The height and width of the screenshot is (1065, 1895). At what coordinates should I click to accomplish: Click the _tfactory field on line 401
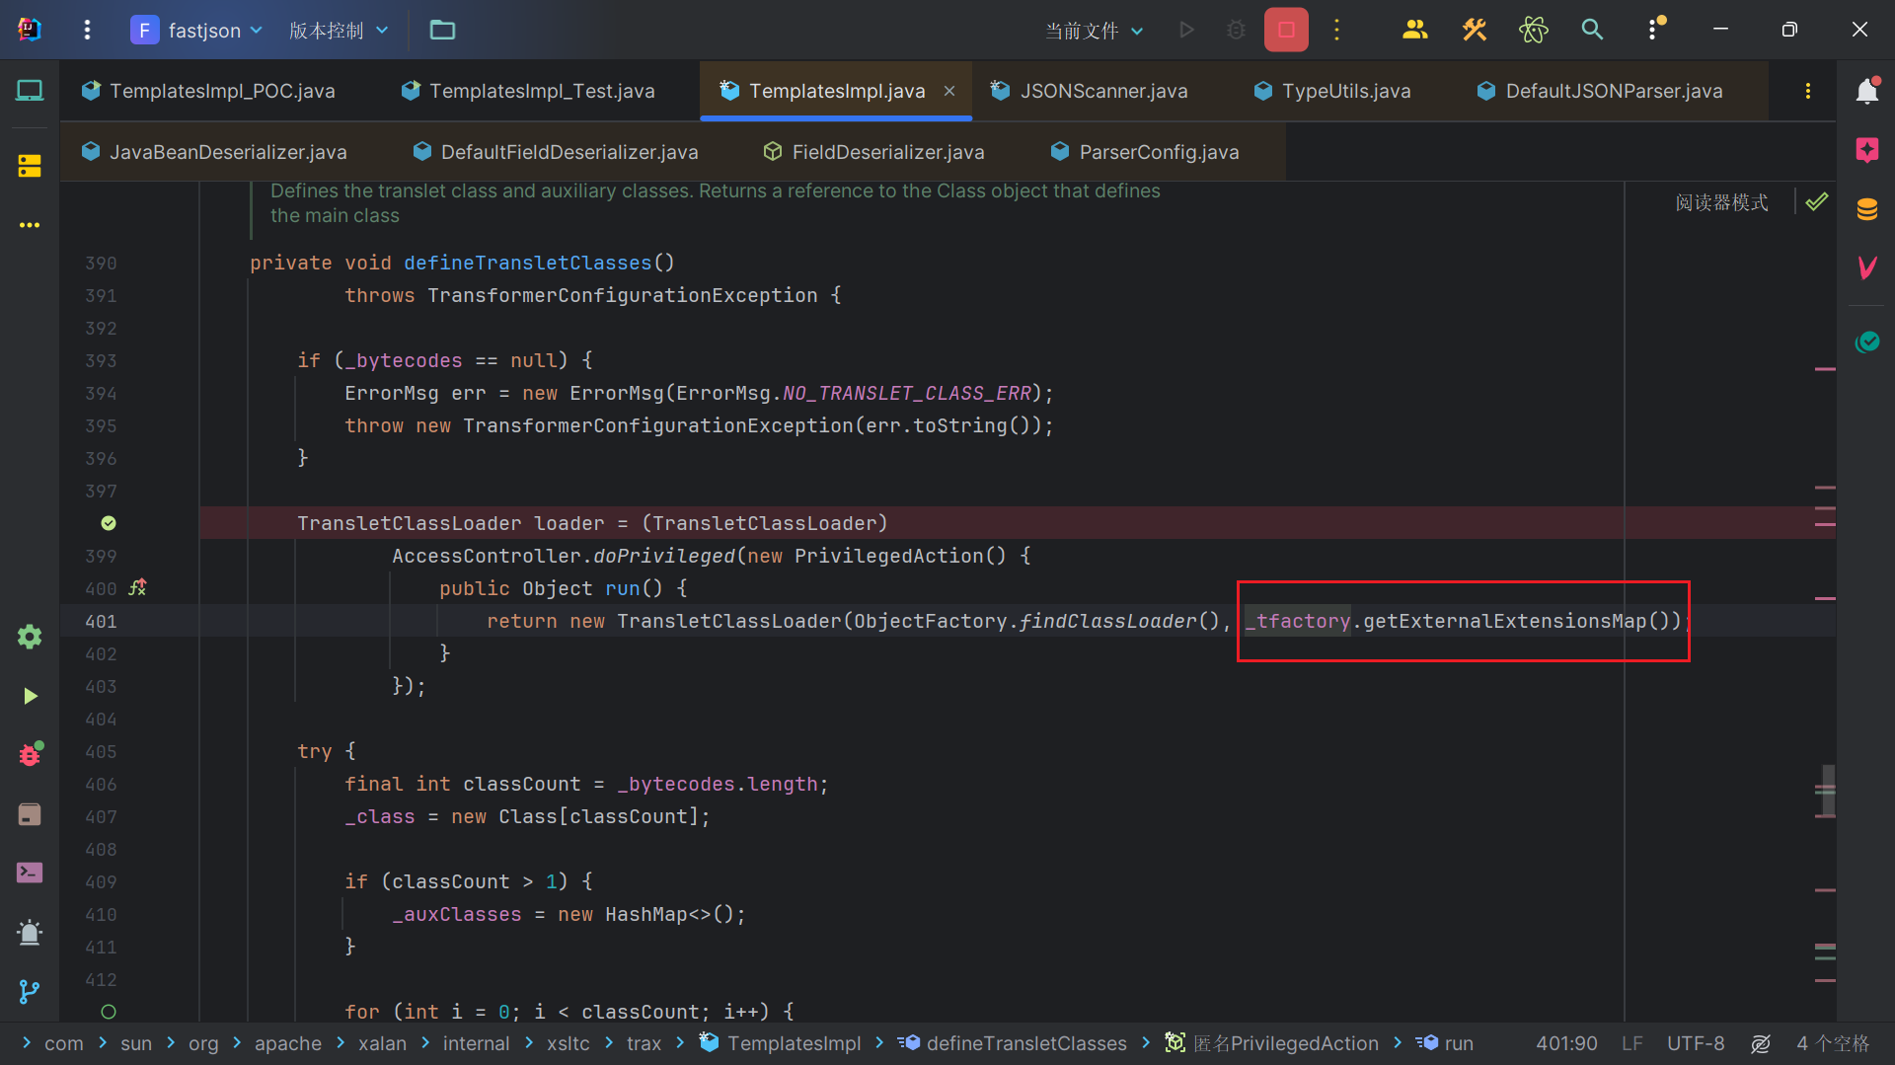pos(1297,621)
